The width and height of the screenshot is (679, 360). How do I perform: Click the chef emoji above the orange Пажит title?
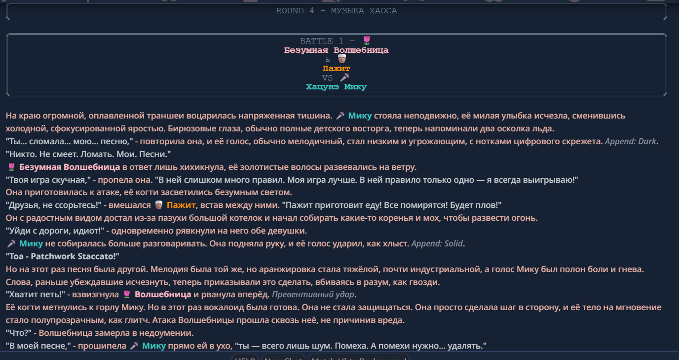pos(341,59)
